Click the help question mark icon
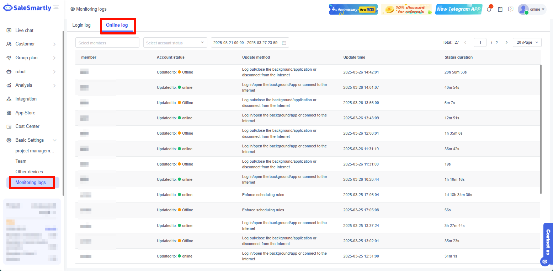 coord(511,9)
